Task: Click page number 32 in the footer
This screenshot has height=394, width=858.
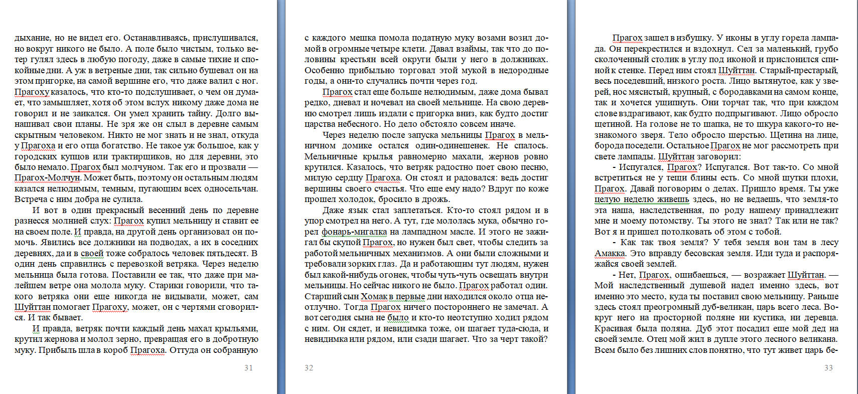Action: [309, 368]
